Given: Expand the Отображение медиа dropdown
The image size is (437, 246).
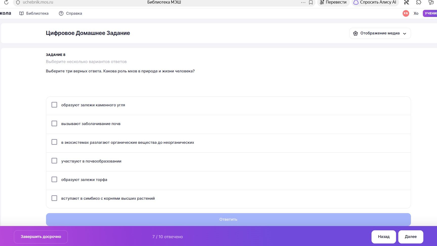Looking at the screenshot, I should 380,33.
